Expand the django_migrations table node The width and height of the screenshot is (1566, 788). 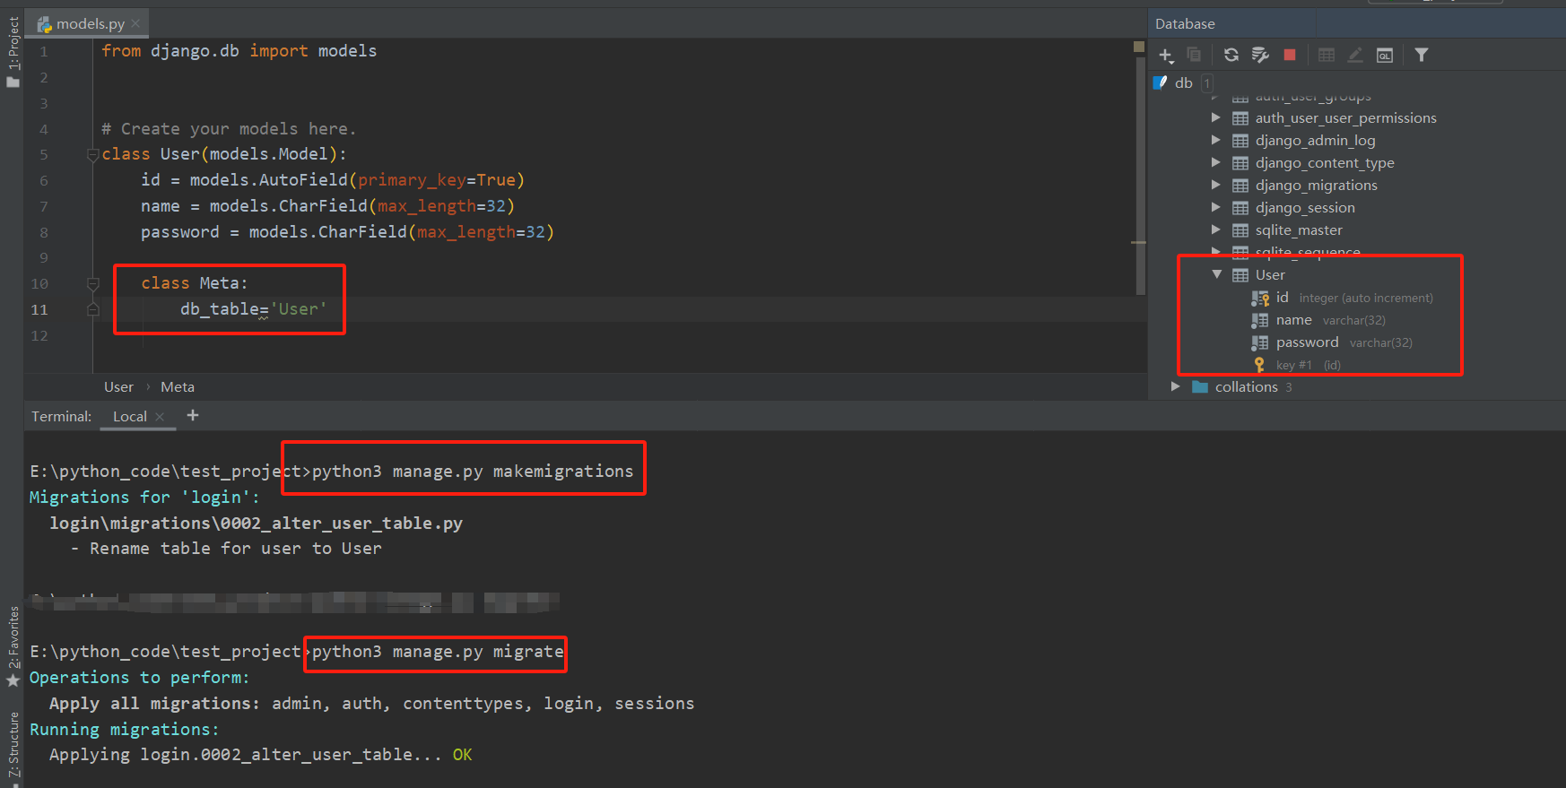click(x=1215, y=185)
